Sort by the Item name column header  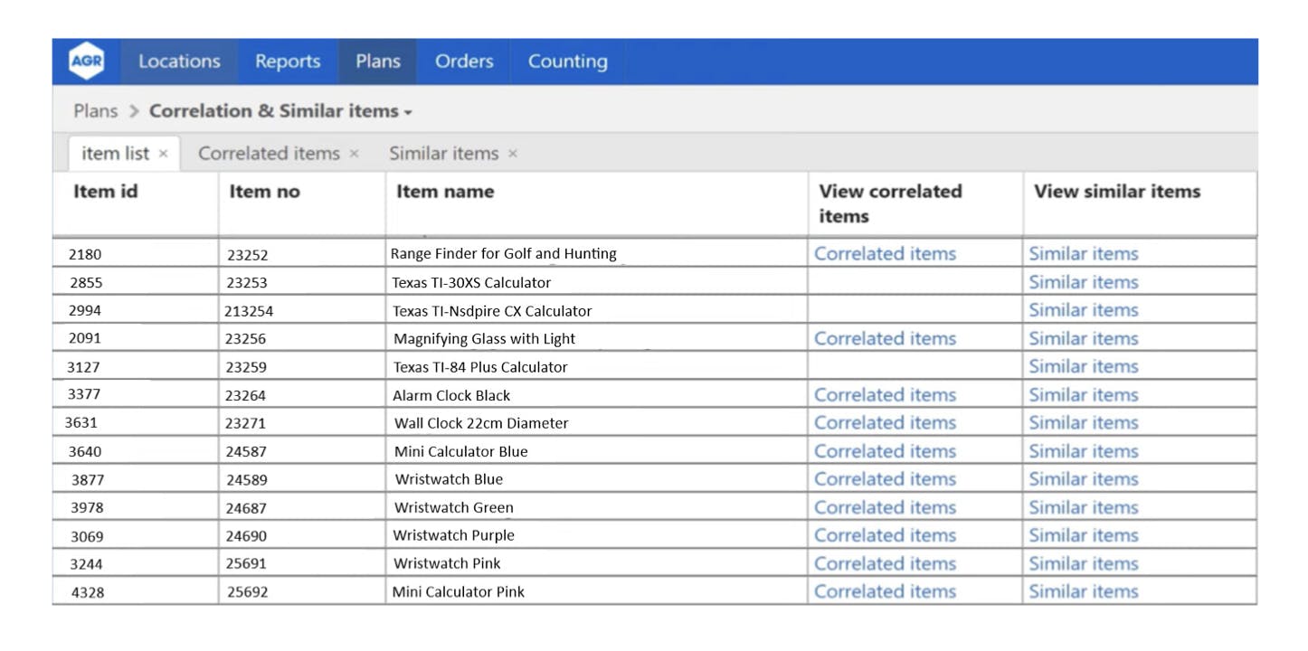445,192
